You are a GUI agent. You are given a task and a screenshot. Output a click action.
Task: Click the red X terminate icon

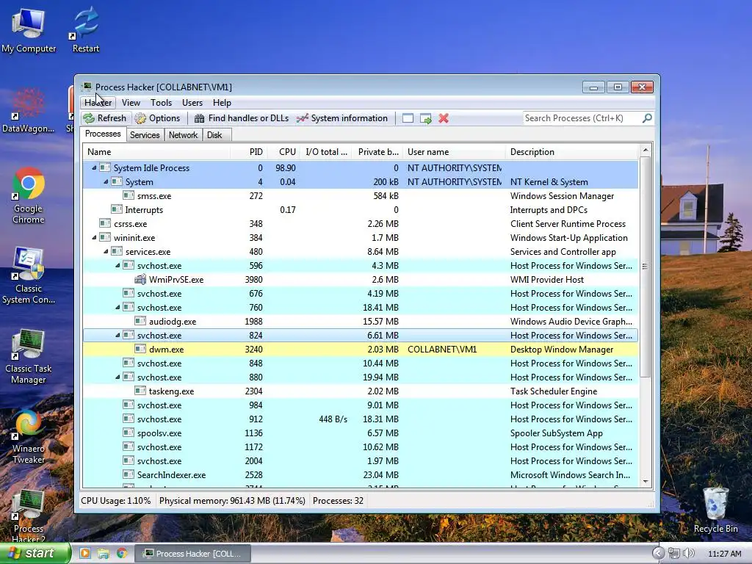coord(444,118)
